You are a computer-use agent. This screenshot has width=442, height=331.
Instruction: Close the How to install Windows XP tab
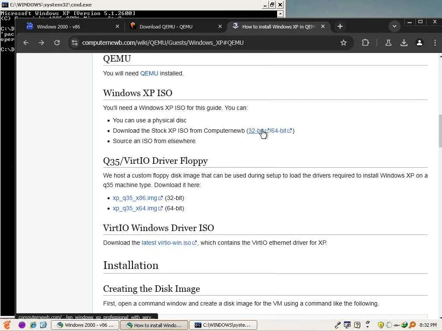(x=323, y=26)
